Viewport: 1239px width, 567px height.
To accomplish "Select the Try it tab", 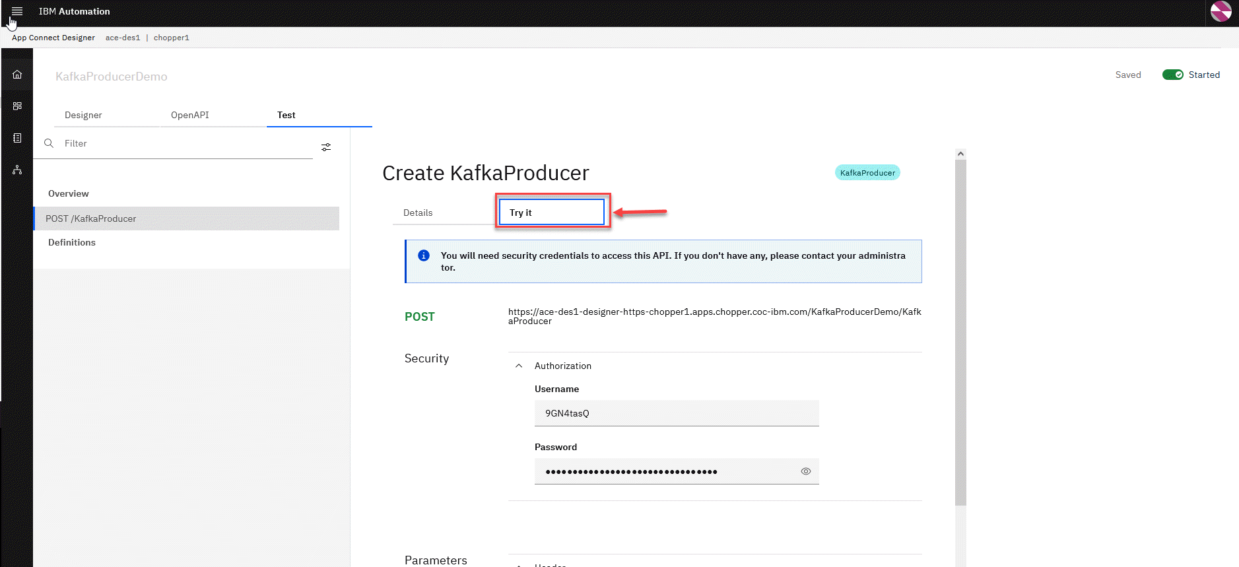I will click(x=551, y=213).
